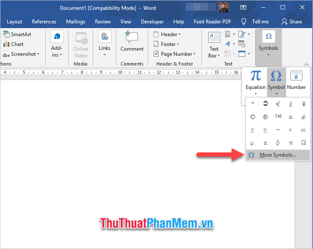Open the Links menu
The width and height of the screenshot is (313, 249).
point(104,43)
